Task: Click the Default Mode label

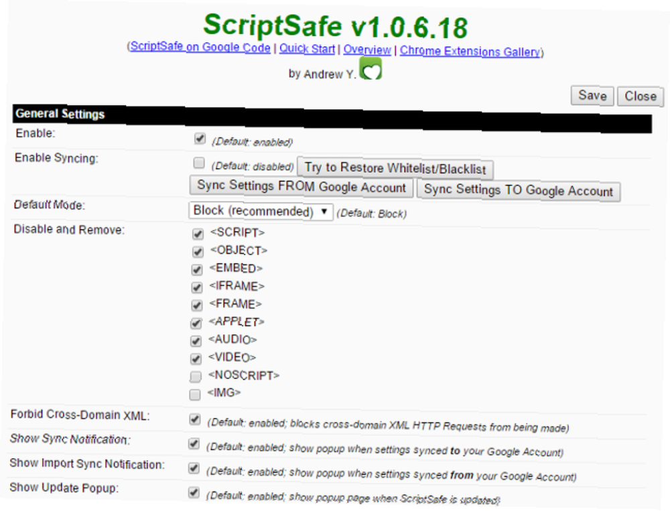Action: click(49, 205)
